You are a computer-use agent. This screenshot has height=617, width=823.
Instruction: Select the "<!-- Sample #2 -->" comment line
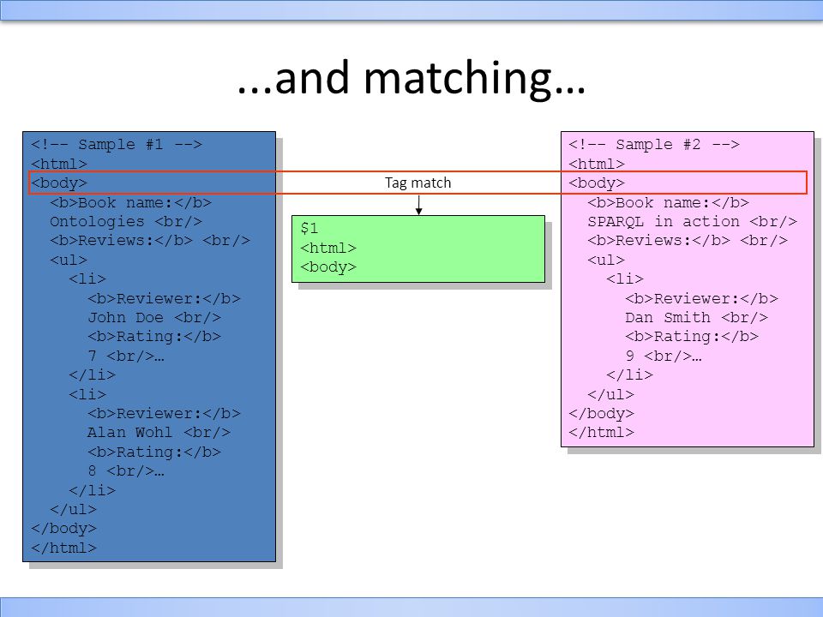(654, 144)
